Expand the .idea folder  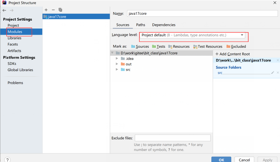point(117,58)
